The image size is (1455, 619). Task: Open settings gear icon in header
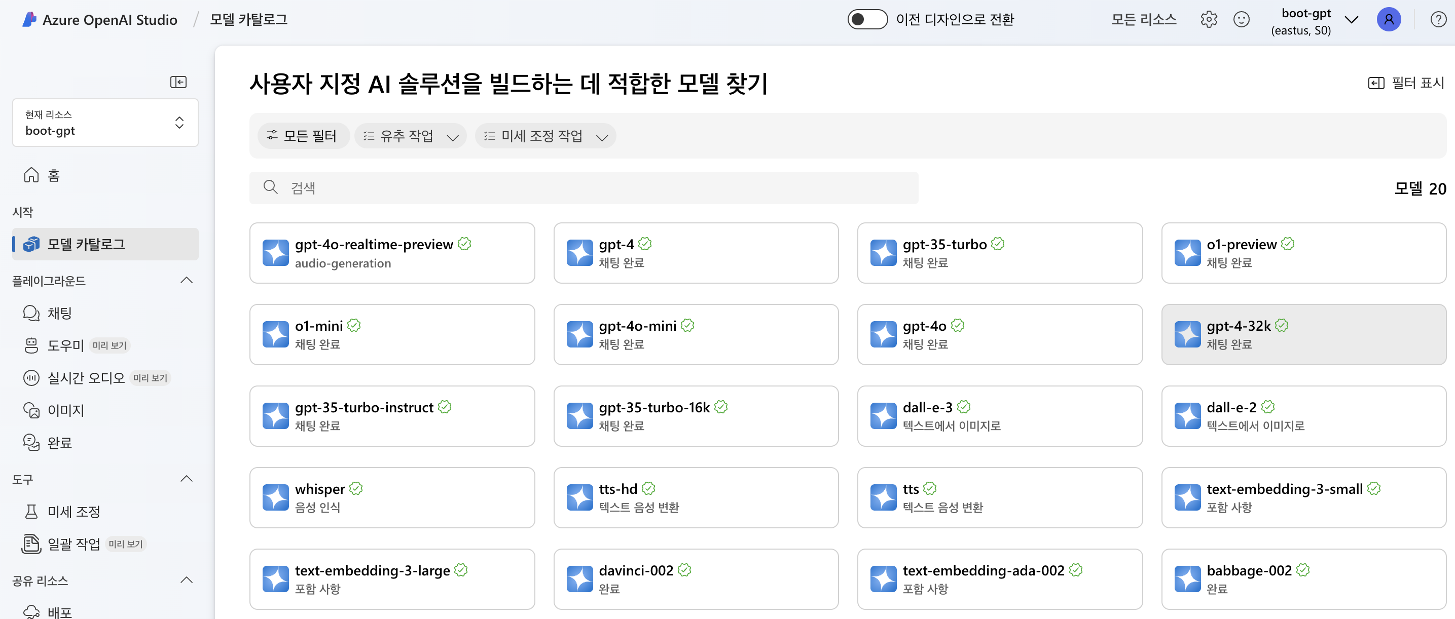[1208, 20]
